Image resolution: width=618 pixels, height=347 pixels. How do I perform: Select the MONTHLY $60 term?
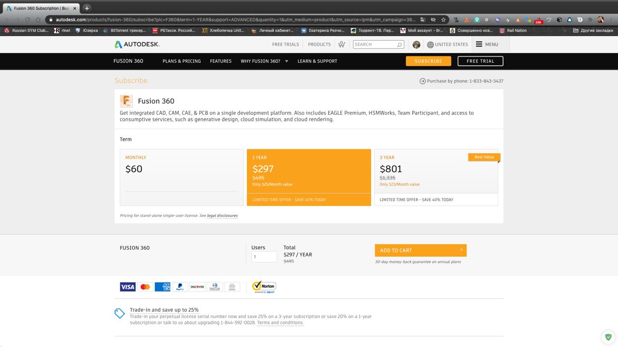(182, 177)
